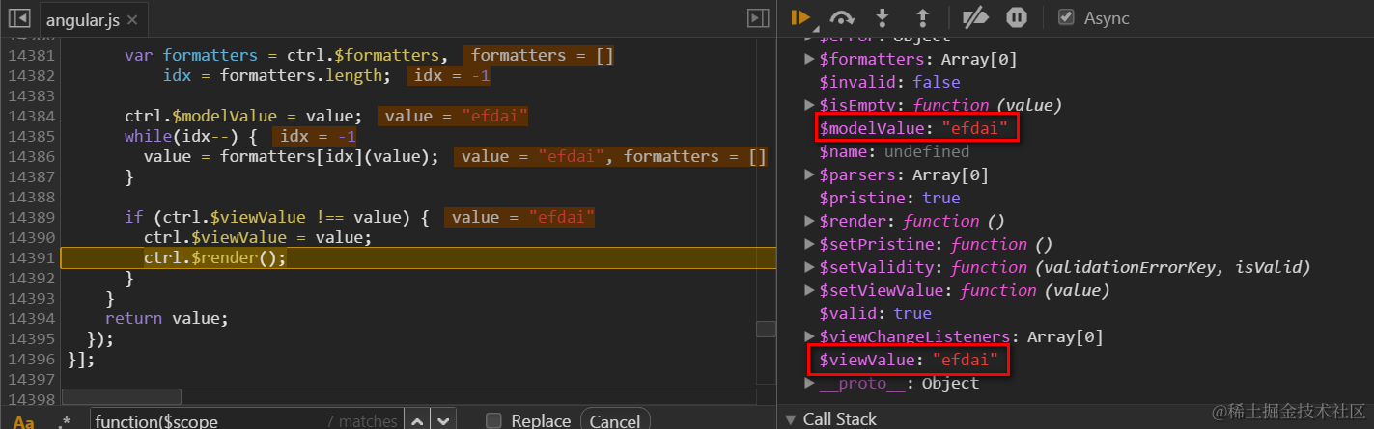
Task: Select the $valid: true property
Action: (x=875, y=313)
